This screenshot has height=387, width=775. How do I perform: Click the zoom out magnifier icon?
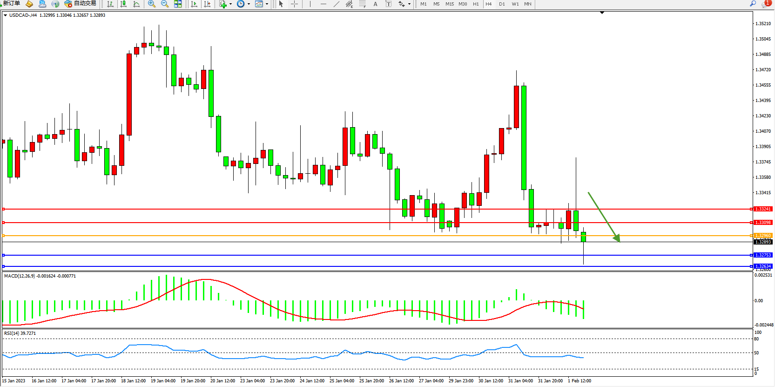[164, 4]
